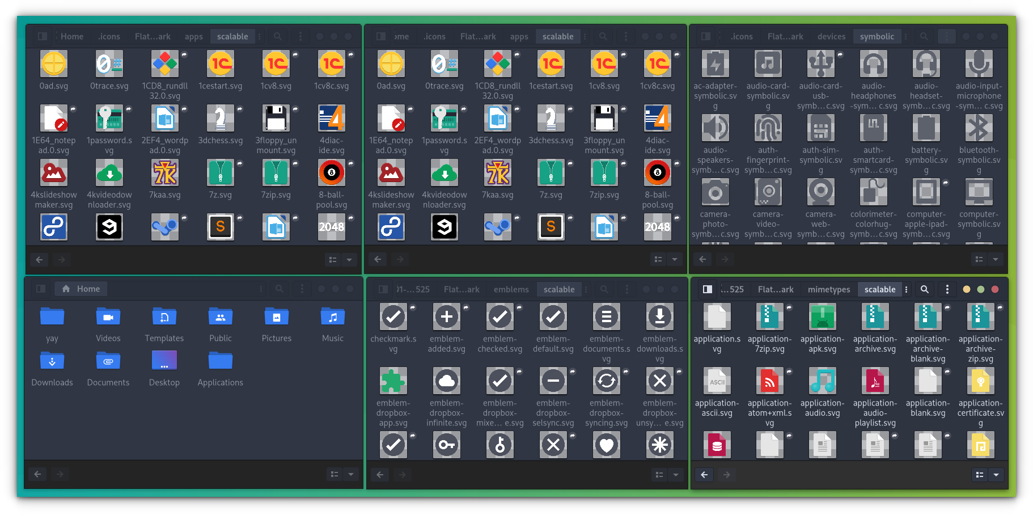Select checkmark.svg in emblems window
The height and width of the screenshot is (515, 1033).
[x=393, y=317]
